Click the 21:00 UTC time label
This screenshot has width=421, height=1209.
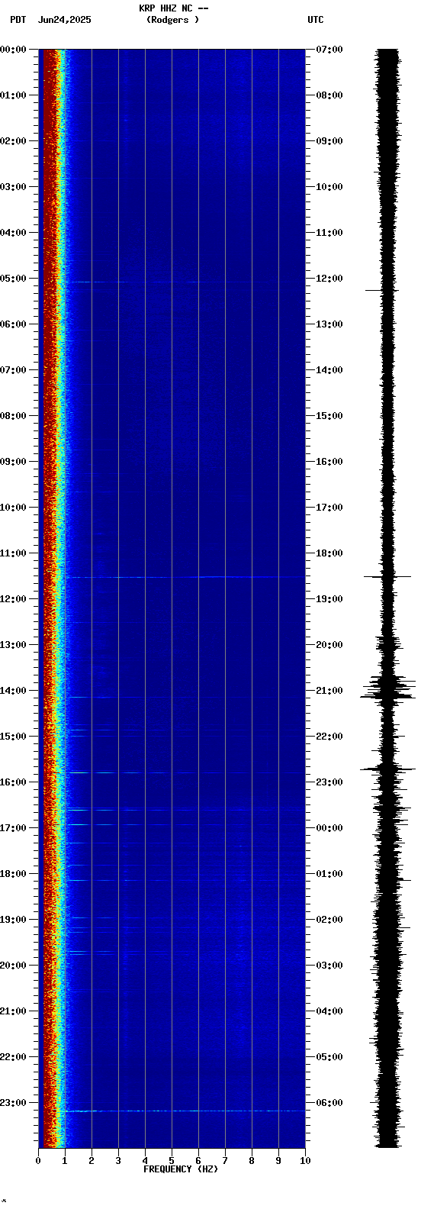point(329,691)
